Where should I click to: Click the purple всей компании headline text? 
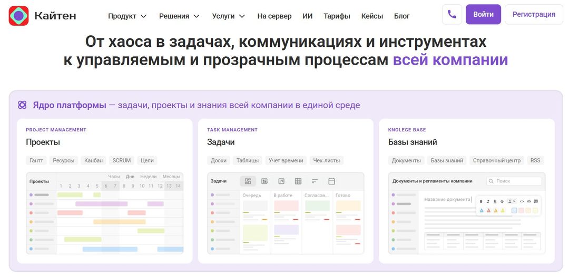pos(450,60)
